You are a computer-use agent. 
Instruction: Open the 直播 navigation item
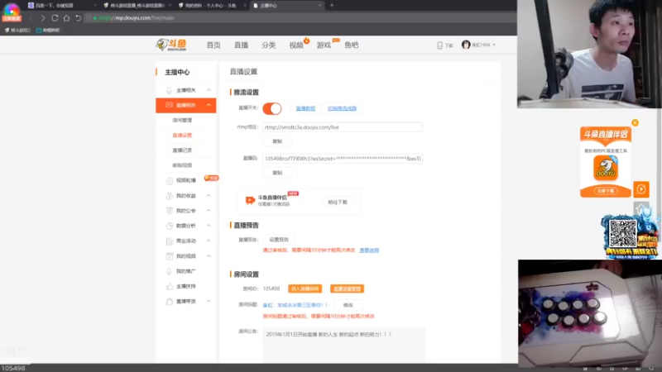[x=241, y=45]
